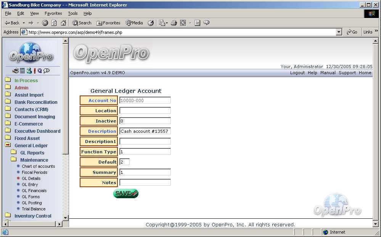381x237 pixels.
Task: Click the messenger buddy icon in the sidebar
Action: coord(29,71)
